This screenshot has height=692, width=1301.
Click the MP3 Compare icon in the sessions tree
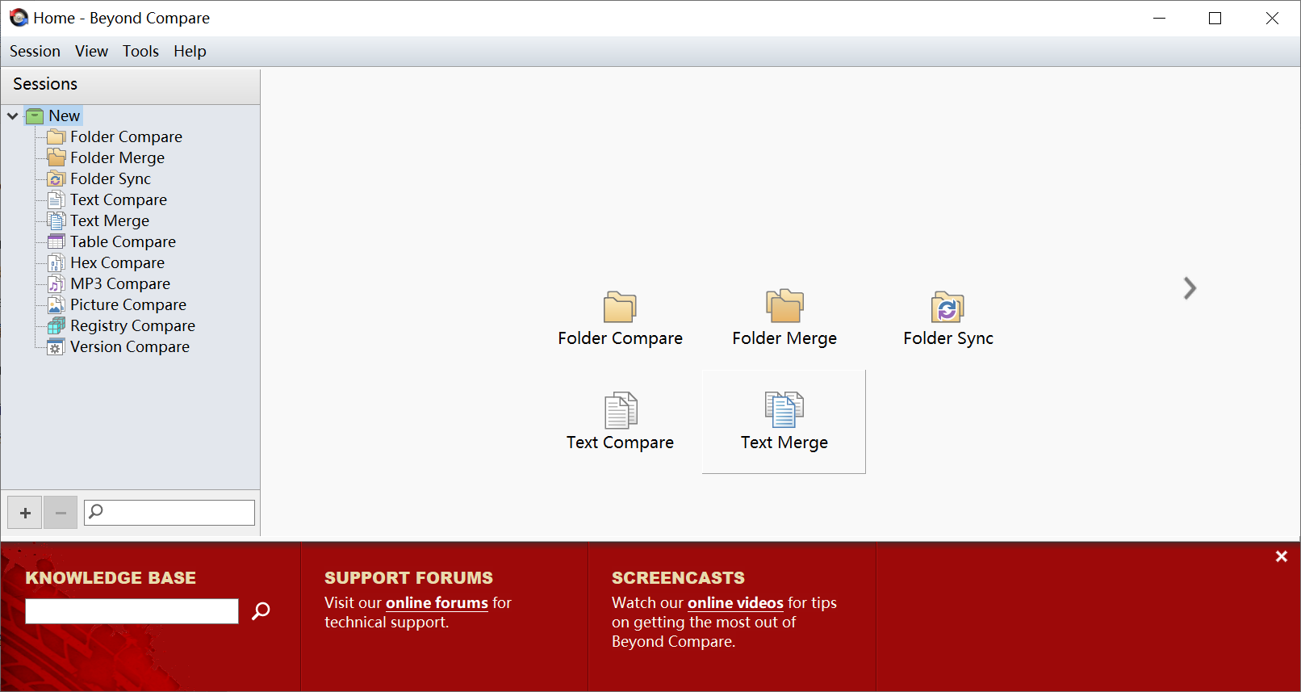[56, 283]
